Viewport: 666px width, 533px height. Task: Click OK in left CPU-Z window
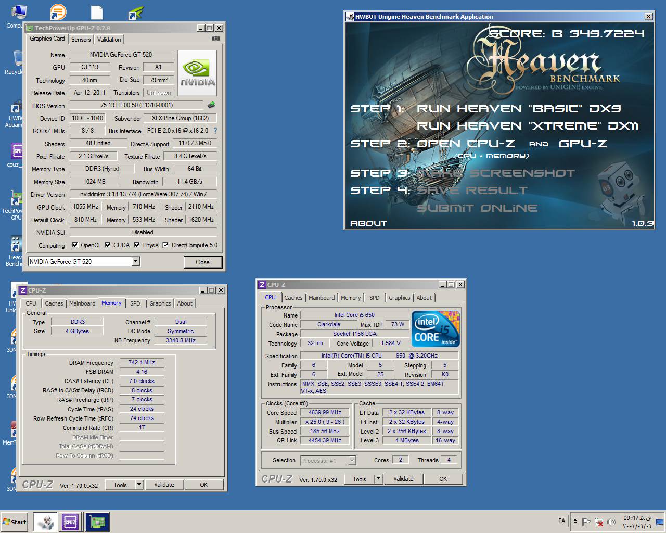click(203, 485)
